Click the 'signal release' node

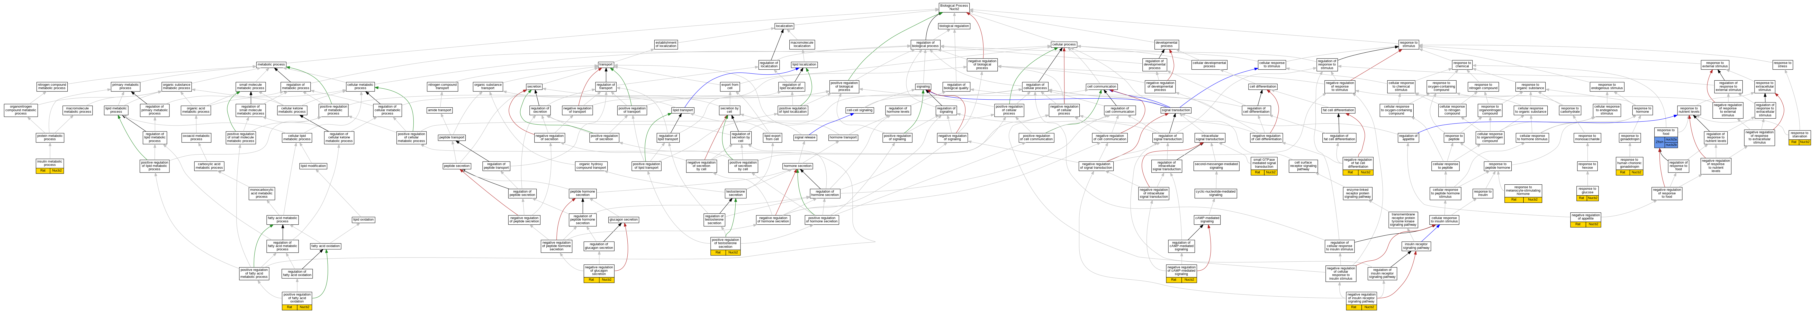pos(805,138)
